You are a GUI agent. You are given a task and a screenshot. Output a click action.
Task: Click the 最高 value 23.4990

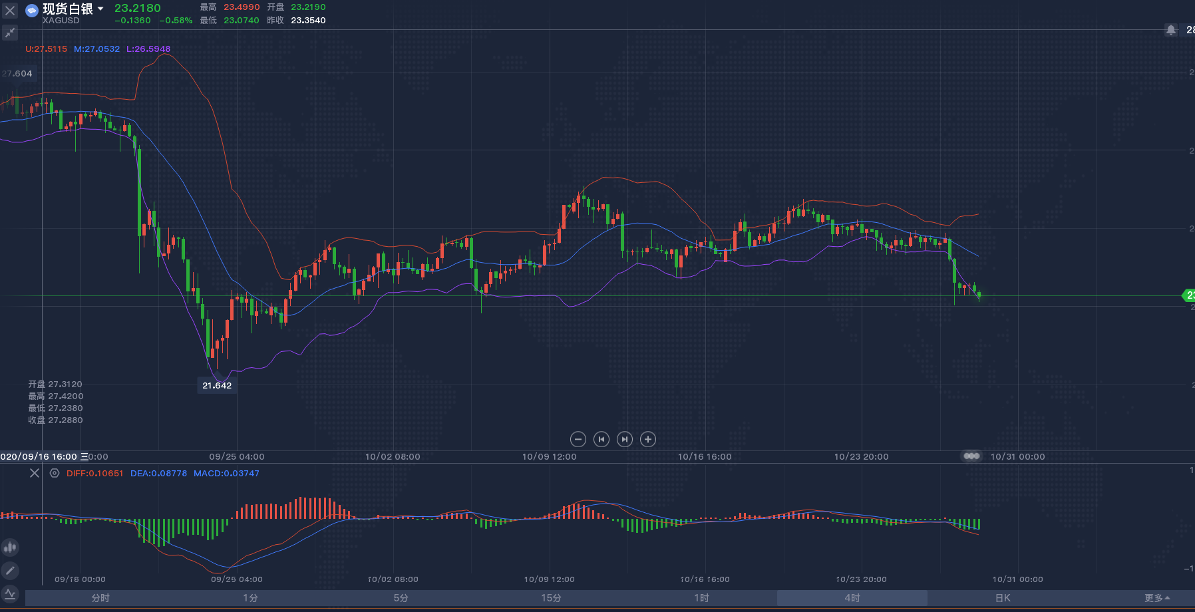(x=242, y=7)
